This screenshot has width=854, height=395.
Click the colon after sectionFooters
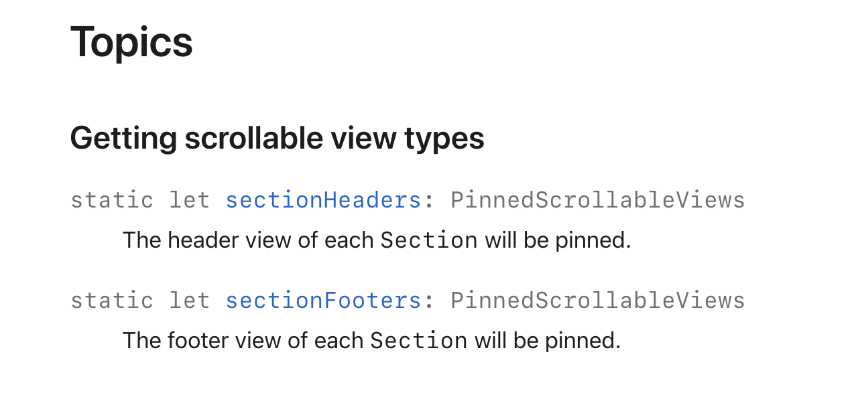point(429,301)
